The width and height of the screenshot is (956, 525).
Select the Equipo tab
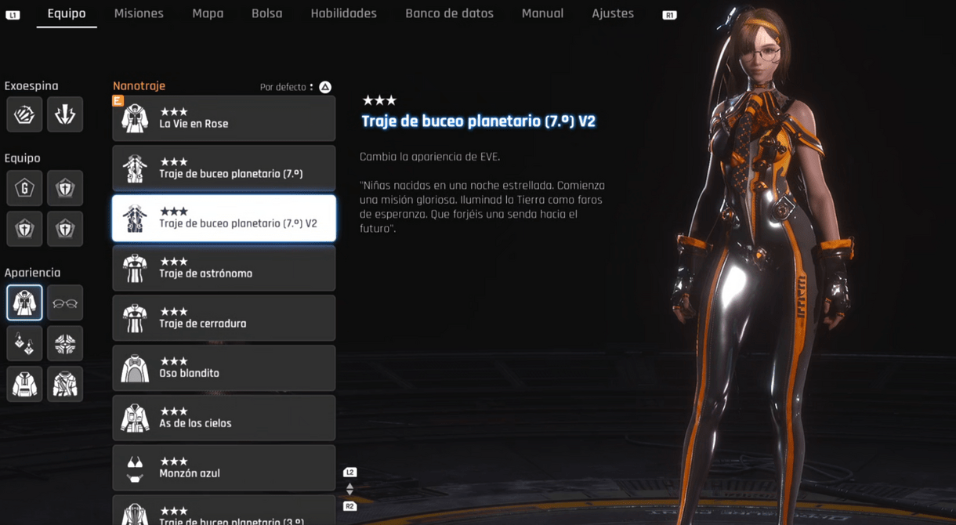point(67,13)
